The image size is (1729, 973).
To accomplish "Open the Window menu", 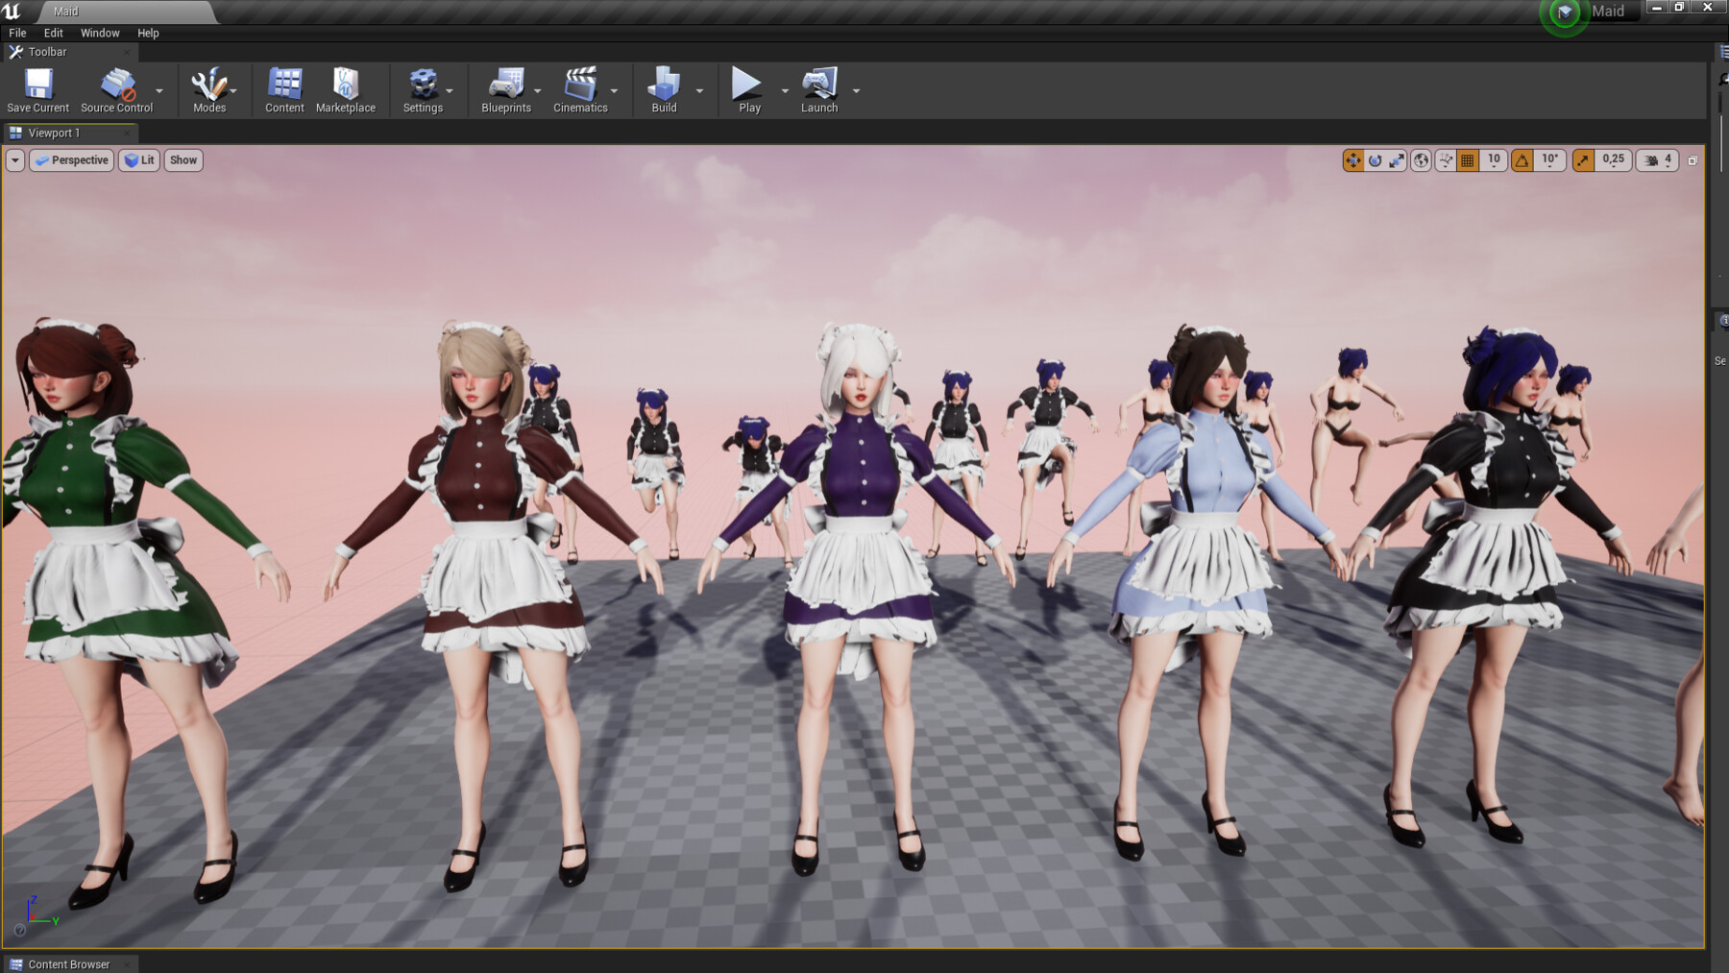I will click(x=99, y=32).
